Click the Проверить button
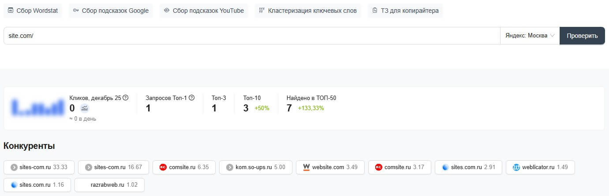The width and height of the screenshot is (609, 196). (x=582, y=36)
